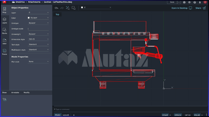Open the Traces panel icon
This screenshot has width=209, height=117.
click(4, 52)
